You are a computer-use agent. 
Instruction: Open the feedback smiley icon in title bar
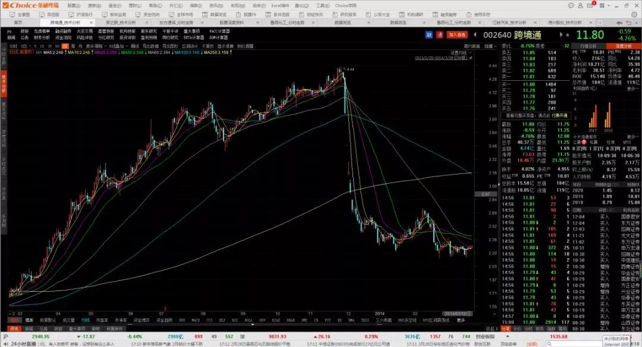tap(571, 5)
